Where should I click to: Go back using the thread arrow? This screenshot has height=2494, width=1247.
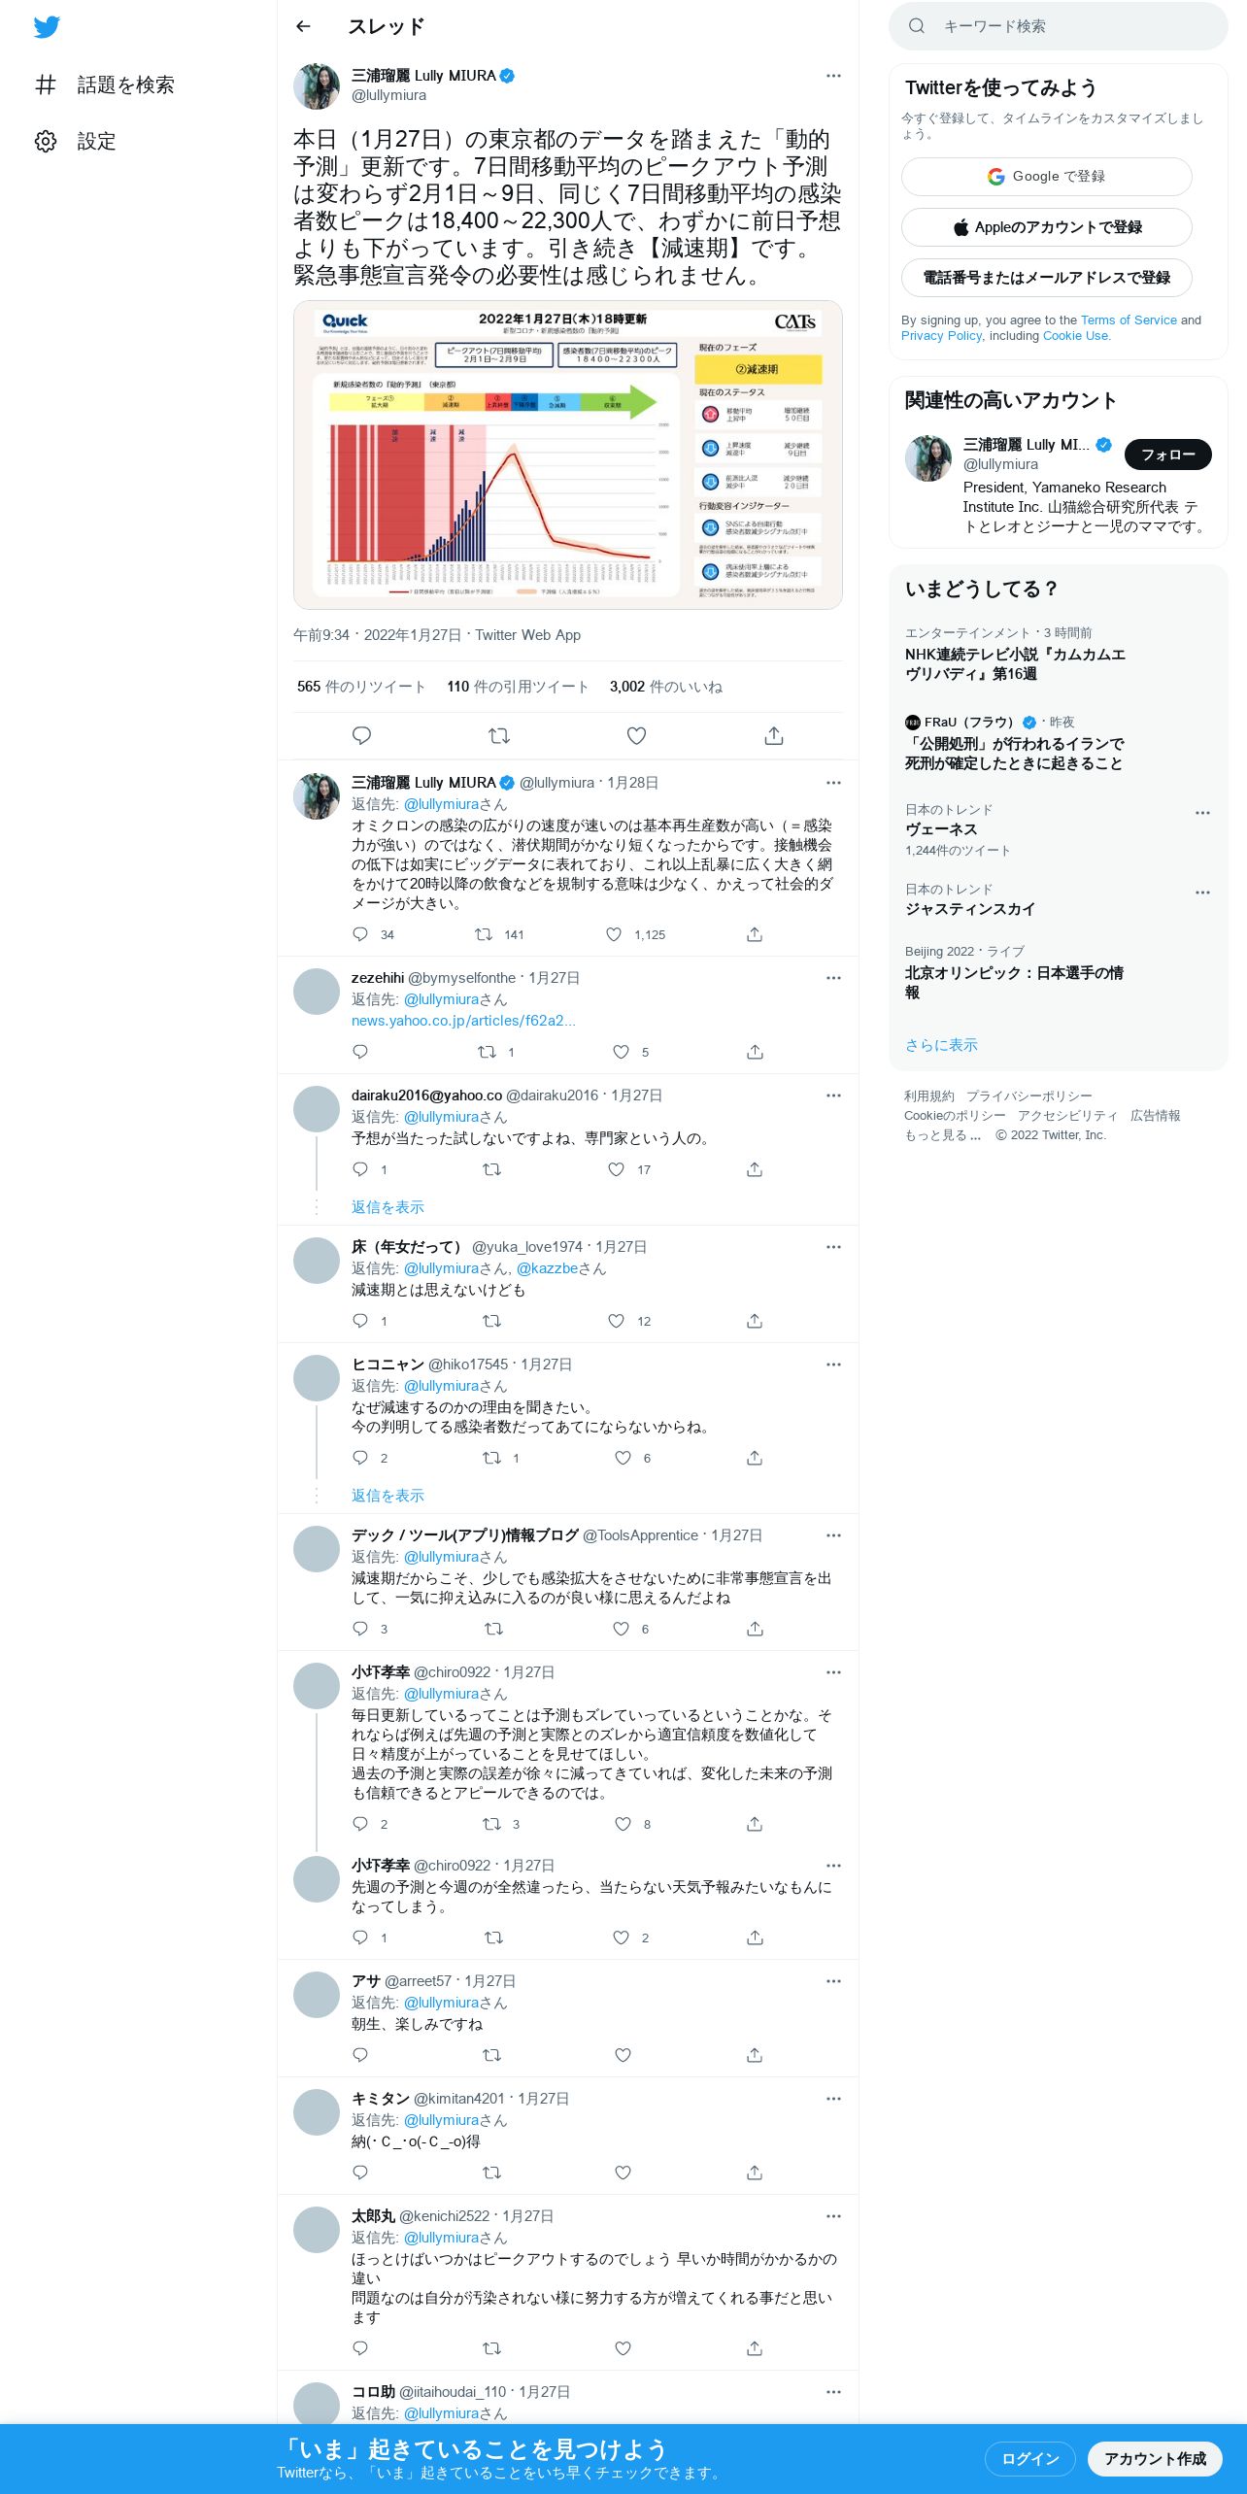(303, 27)
